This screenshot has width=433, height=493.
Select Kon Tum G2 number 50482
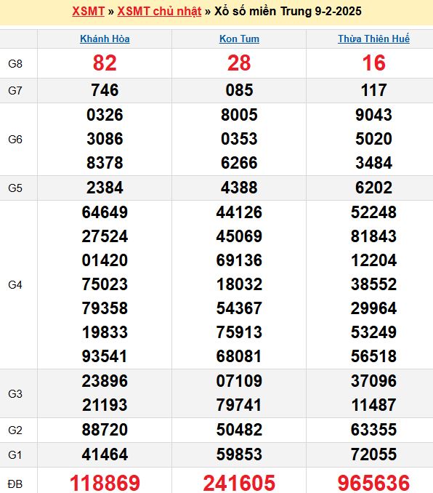239,430
